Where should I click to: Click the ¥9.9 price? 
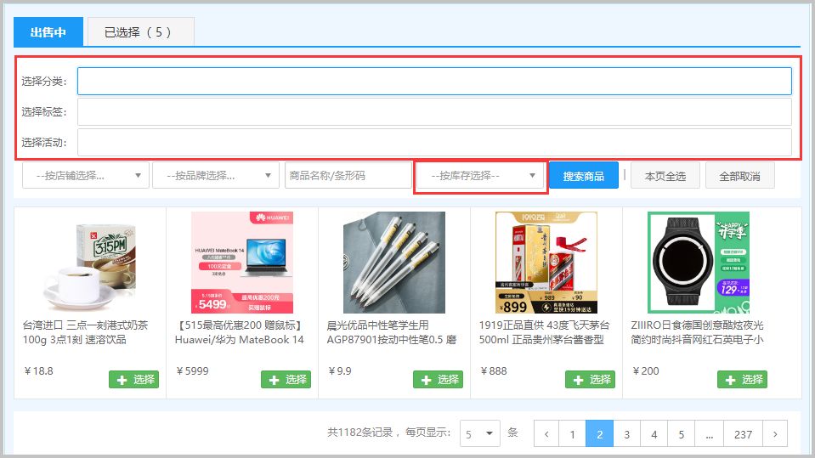coord(340,371)
